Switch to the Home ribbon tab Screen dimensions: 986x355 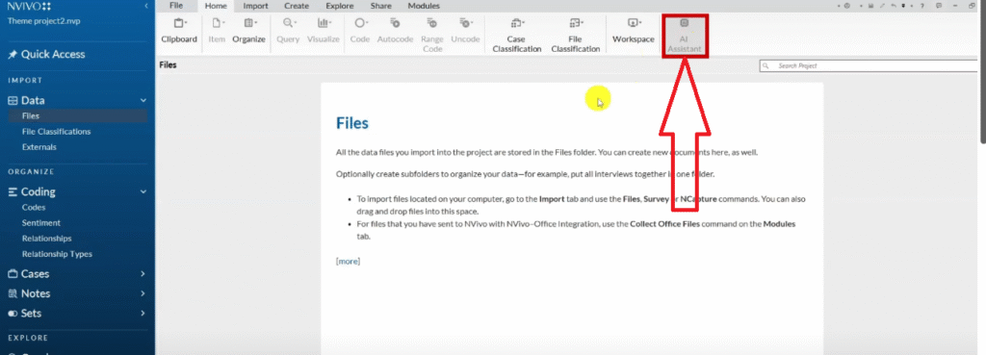coord(216,6)
